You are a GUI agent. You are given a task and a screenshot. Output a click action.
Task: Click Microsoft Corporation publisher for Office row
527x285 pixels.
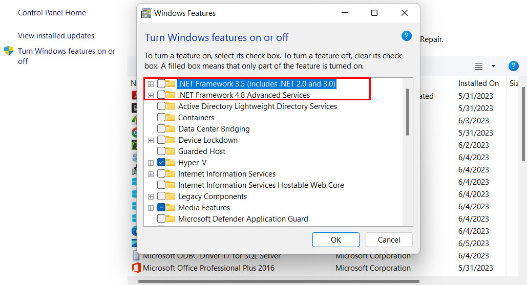[373, 268]
